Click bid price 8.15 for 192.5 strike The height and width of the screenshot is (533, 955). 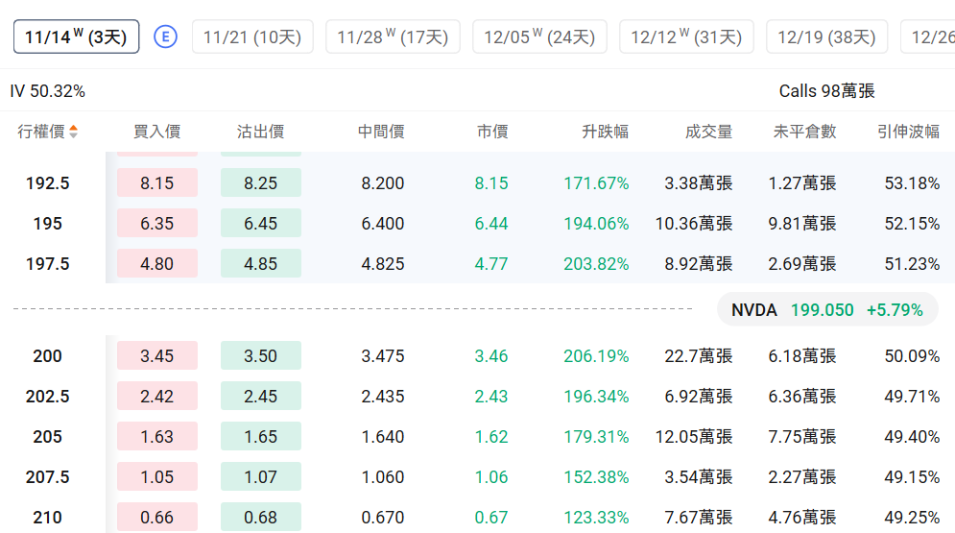157,182
